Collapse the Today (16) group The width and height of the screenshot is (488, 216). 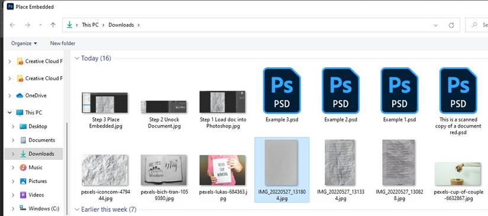point(76,58)
